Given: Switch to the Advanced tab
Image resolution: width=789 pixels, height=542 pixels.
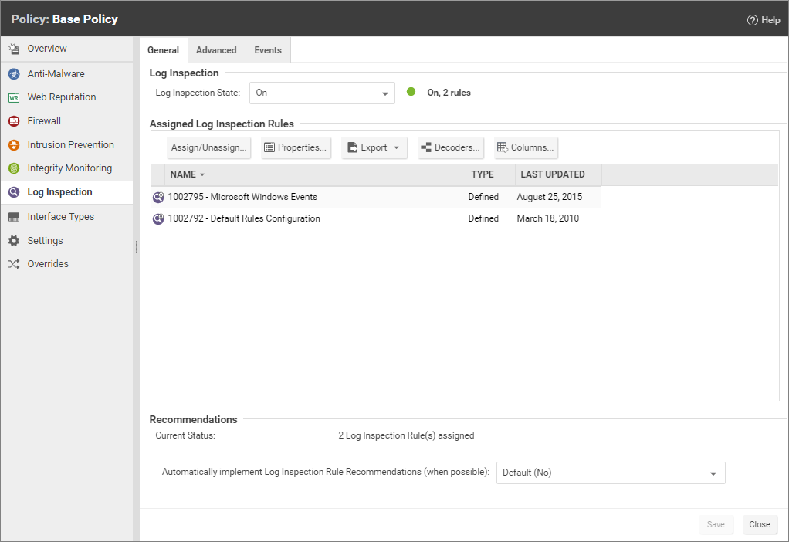Looking at the screenshot, I should point(216,50).
